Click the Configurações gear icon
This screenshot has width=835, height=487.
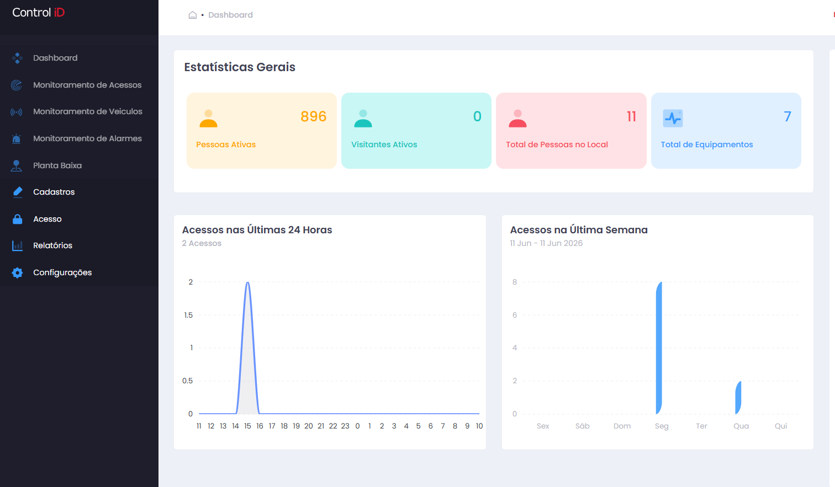17,272
